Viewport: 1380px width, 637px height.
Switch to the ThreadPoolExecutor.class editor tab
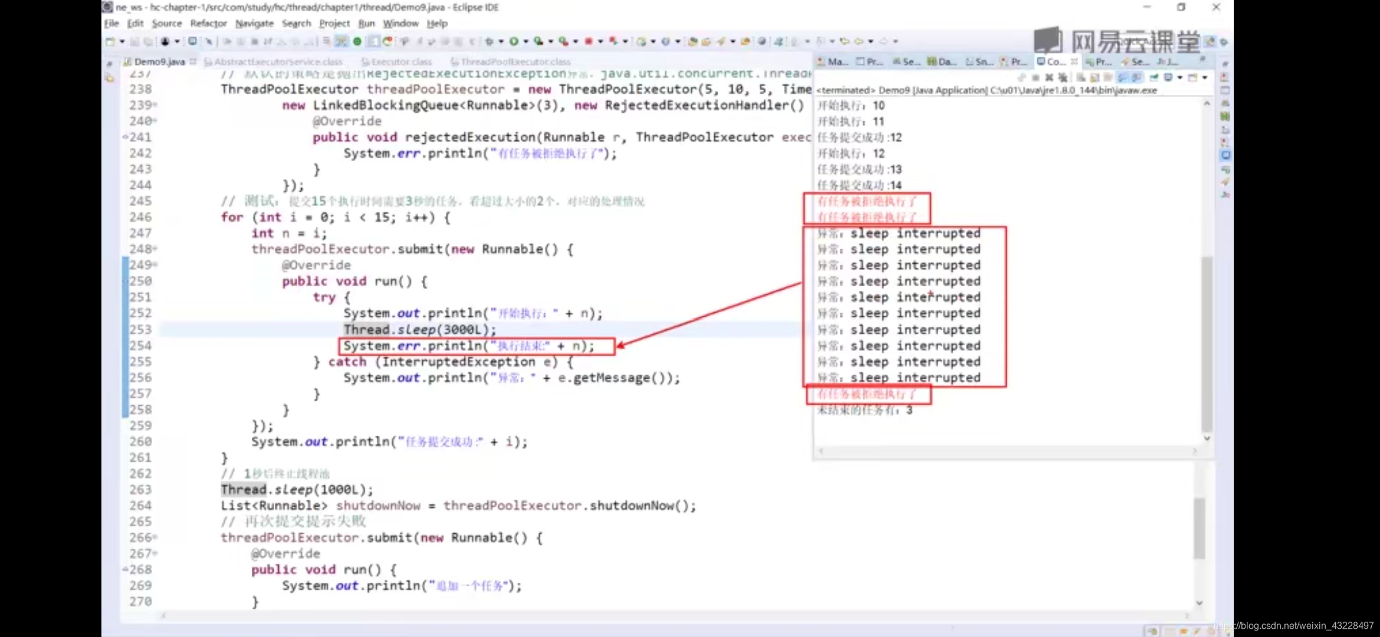tap(511, 61)
